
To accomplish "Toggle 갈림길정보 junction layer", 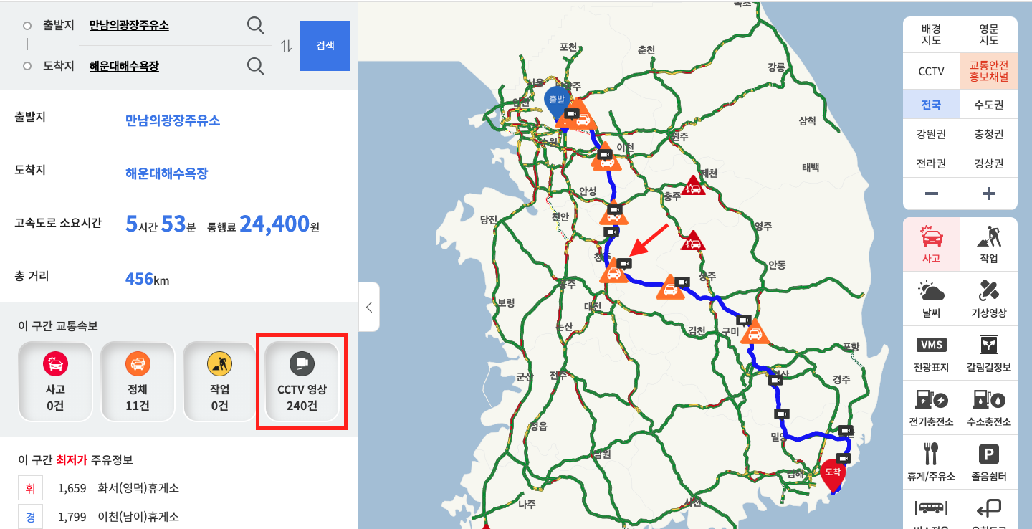I will (x=989, y=353).
